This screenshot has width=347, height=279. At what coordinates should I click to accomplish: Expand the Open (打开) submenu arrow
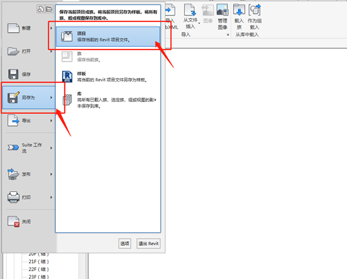(x=51, y=51)
